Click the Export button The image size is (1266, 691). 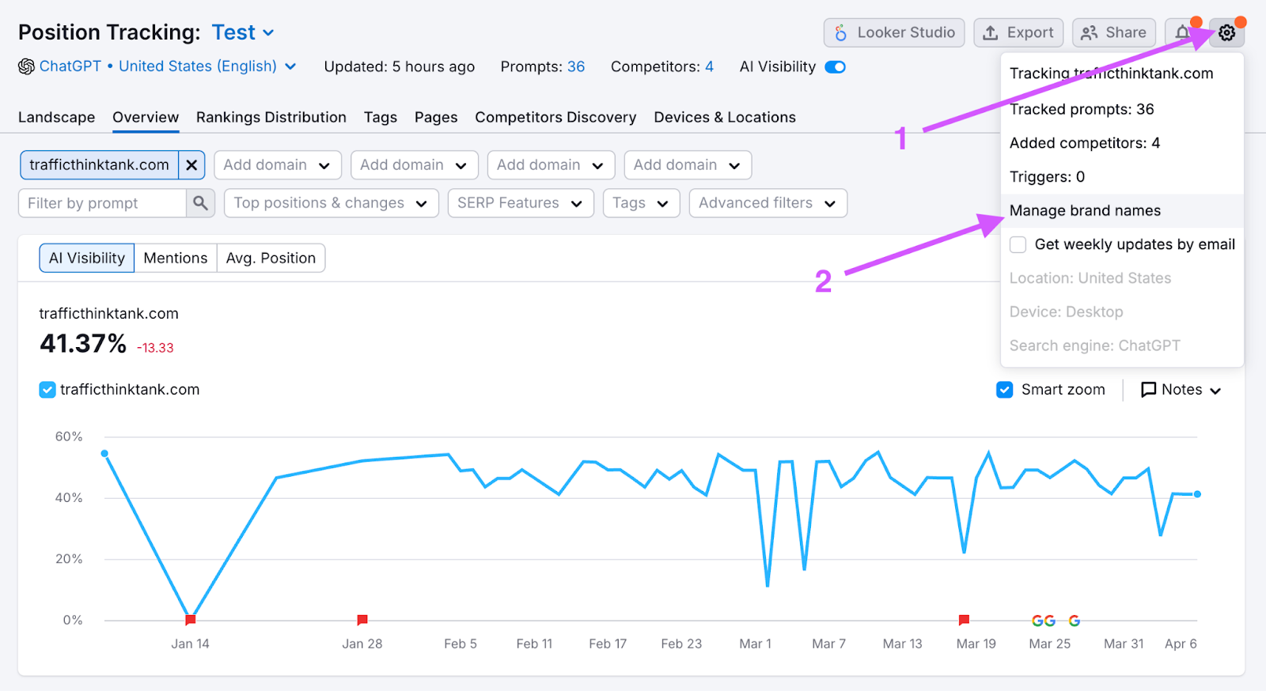pyautogui.click(x=1018, y=32)
